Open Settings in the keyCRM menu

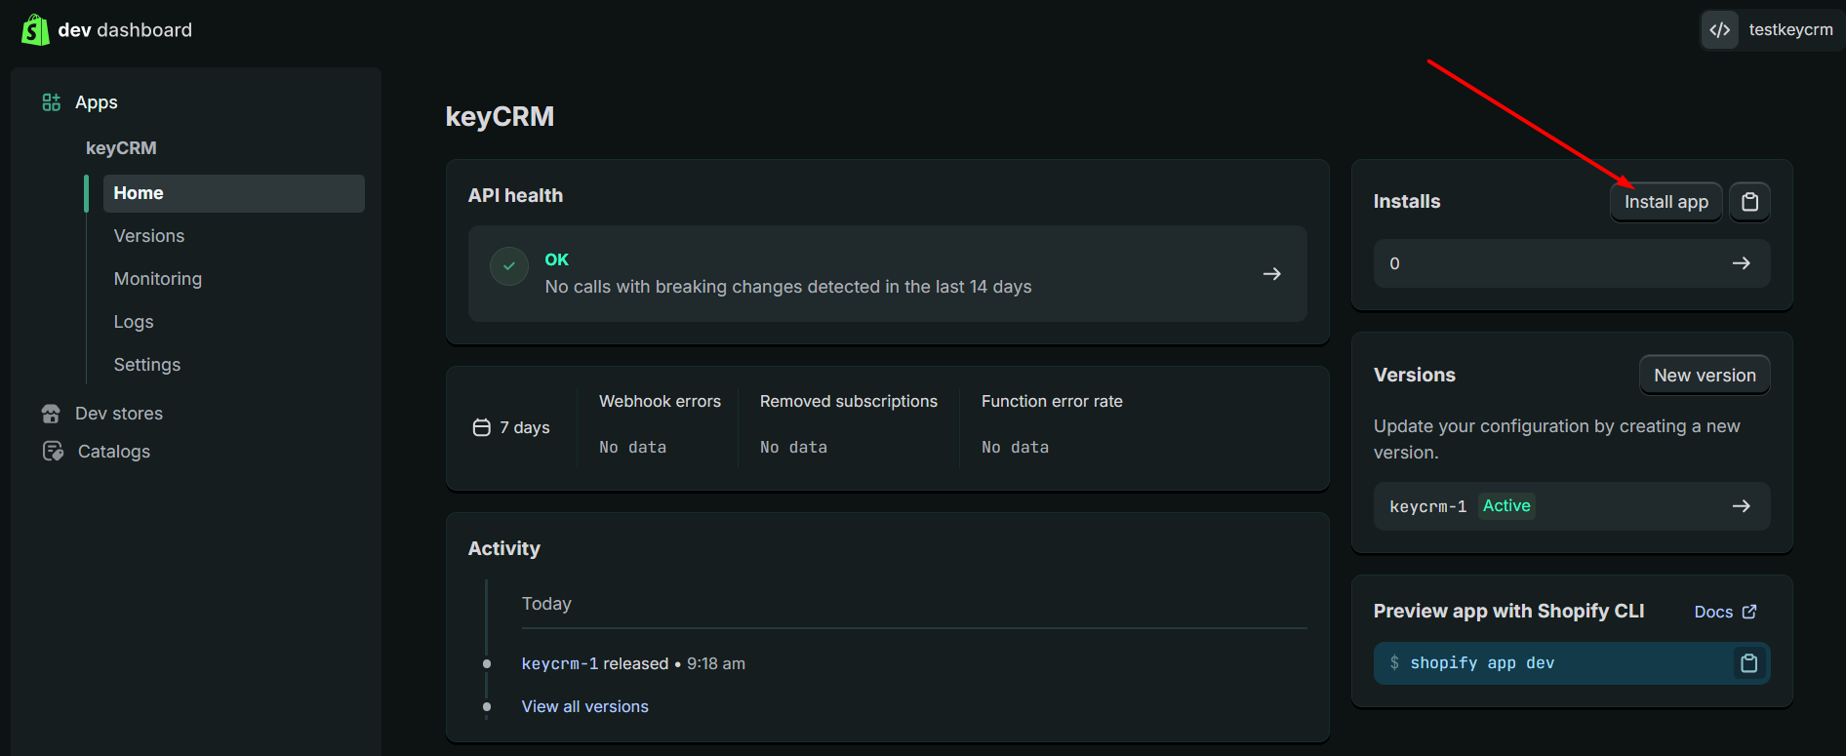click(147, 365)
